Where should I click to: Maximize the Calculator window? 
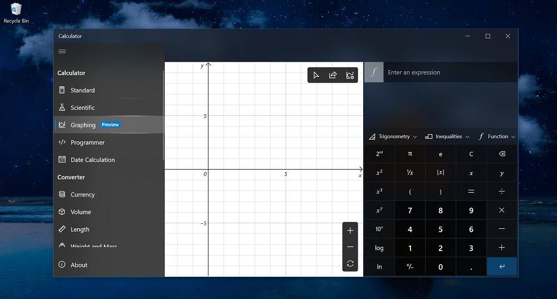[488, 36]
